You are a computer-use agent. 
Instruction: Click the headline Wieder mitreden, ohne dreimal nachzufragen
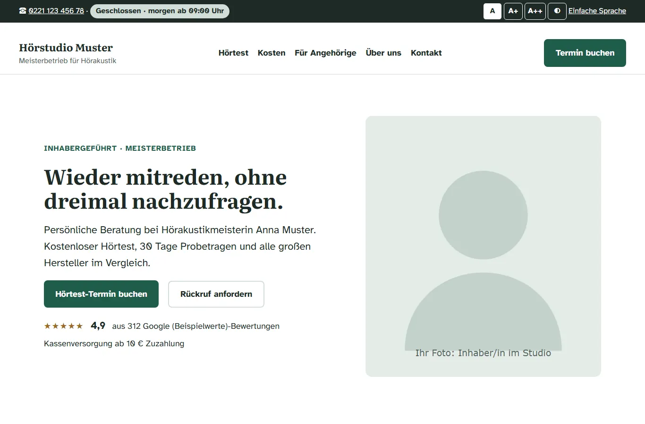[165, 189]
